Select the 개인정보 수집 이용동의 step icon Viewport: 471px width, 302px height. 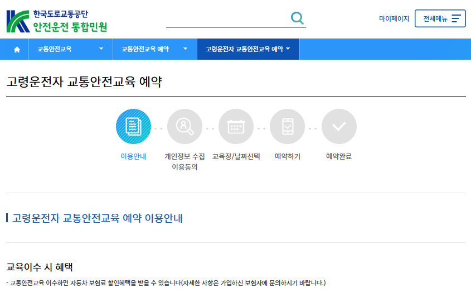tap(184, 127)
